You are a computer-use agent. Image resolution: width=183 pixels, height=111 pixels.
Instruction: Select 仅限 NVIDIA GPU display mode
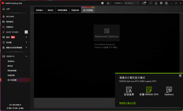tap(149, 91)
